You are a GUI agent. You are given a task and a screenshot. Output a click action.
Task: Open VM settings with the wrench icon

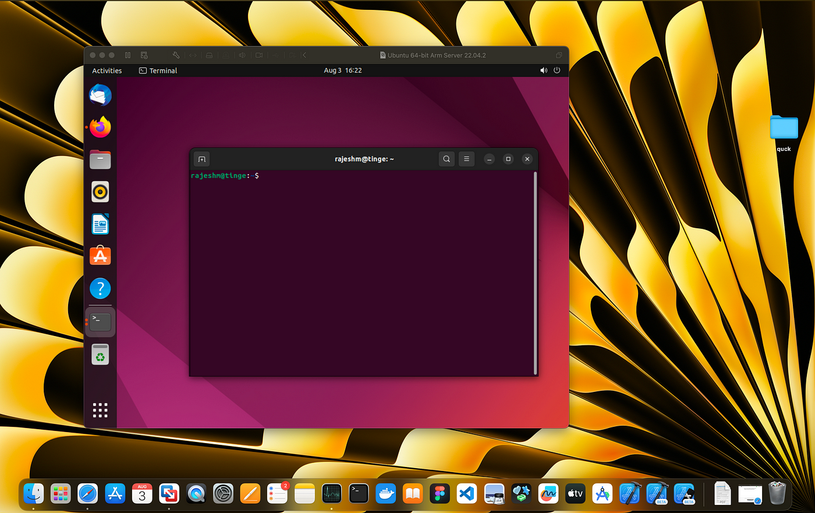pos(176,55)
